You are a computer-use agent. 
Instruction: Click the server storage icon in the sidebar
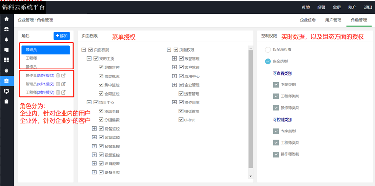point(7,29)
